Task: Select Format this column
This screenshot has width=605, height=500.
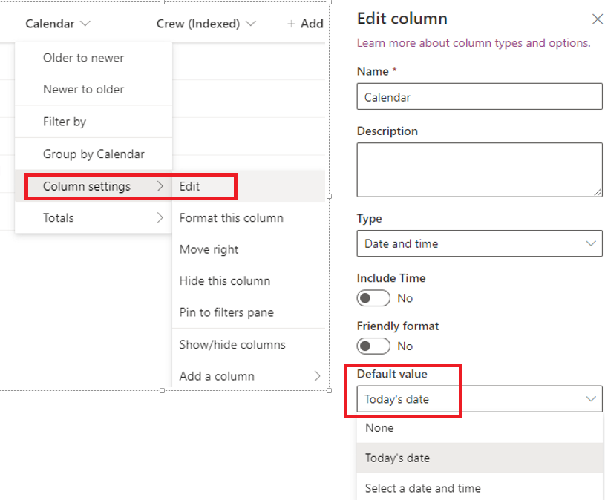Action: (231, 218)
